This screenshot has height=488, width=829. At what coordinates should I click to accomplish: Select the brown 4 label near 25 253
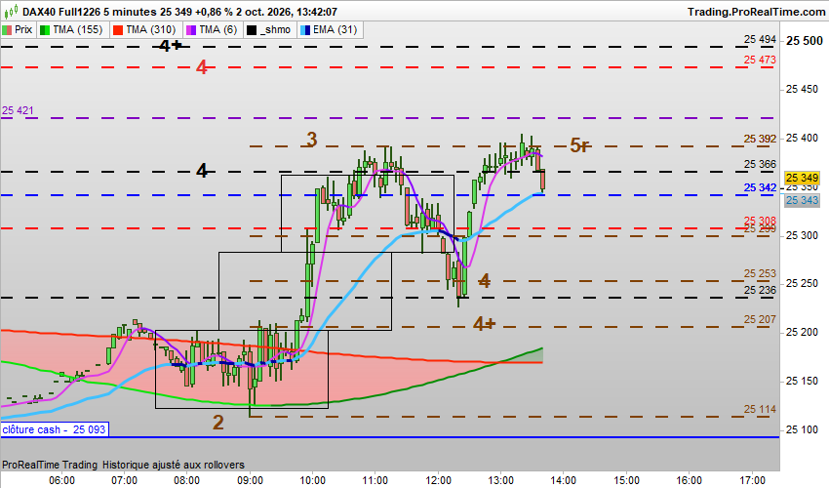(485, 281)
